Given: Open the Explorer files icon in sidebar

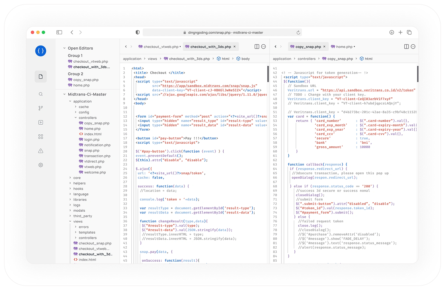Looking at the screenshot, I should [x=41, y=77].
